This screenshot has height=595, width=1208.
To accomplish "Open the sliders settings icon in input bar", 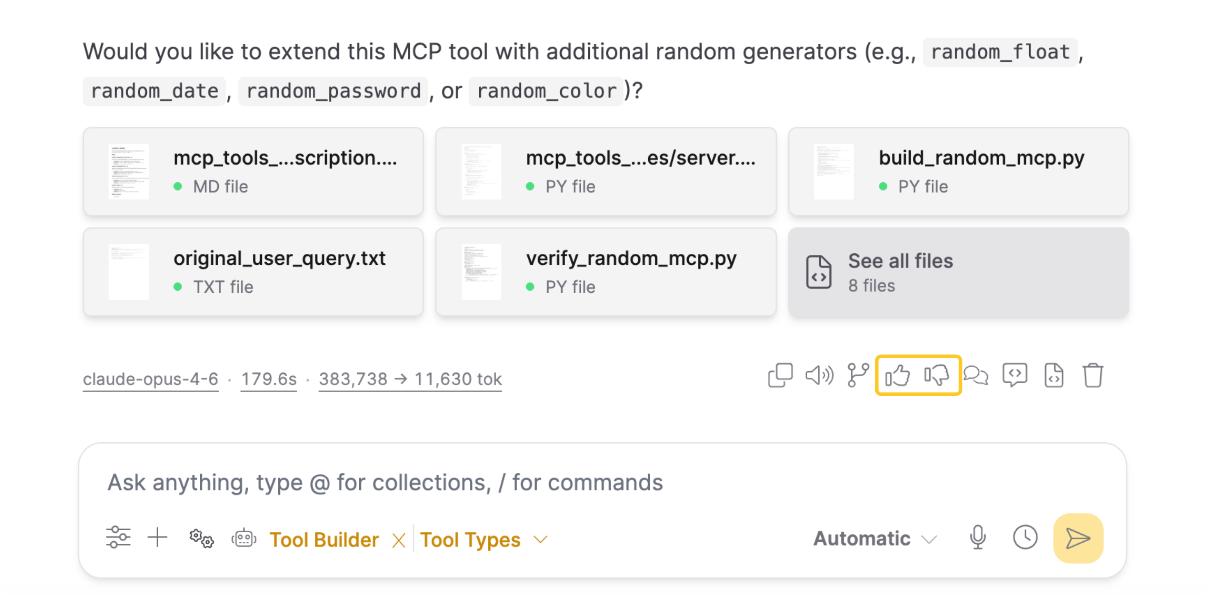I will (x=118, y=537).
